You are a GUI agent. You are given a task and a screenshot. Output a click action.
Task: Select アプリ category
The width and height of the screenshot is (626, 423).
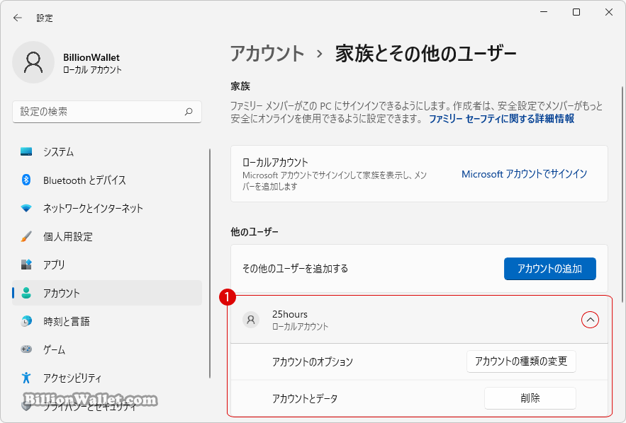[x=107, y=265]
